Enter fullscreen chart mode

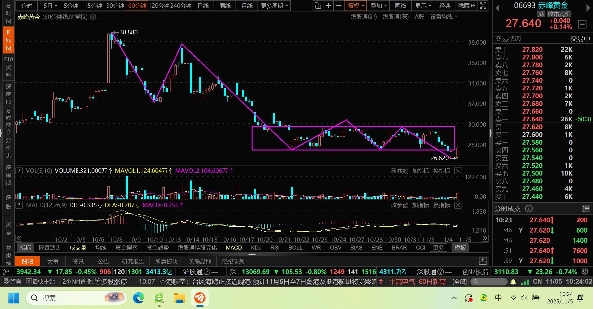point(483,6)
